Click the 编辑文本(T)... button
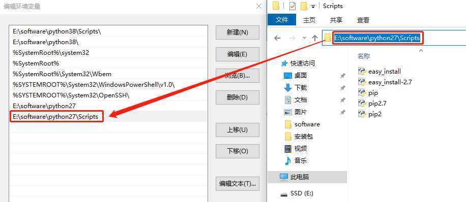The width and height of the screenshot is (466, 202). click(x=238, y=184)
